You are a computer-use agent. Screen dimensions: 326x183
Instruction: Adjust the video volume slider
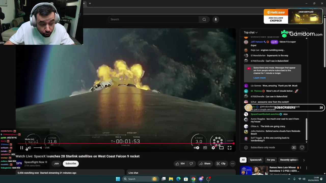pos(37,148)
